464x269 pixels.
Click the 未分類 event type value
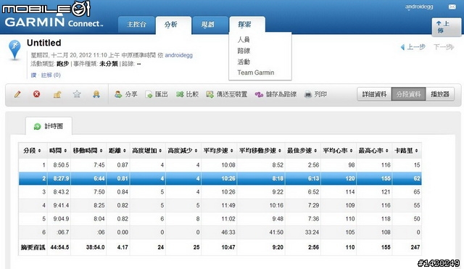pos(108,64)
